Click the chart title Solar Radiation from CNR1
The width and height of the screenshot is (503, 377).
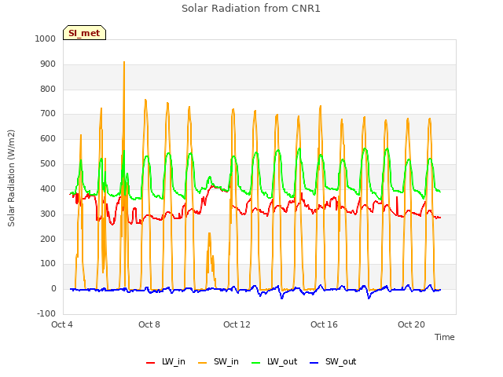(251, 9)
